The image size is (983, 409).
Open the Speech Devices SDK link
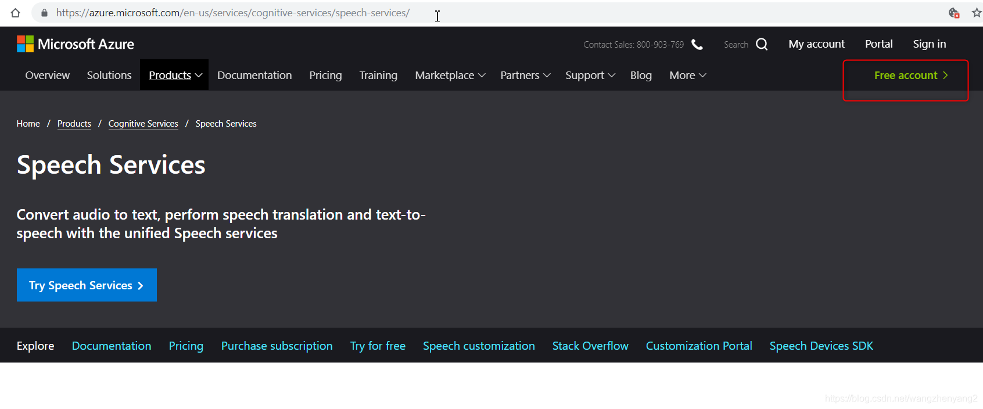pyautogui.click(x=821, y=346)
